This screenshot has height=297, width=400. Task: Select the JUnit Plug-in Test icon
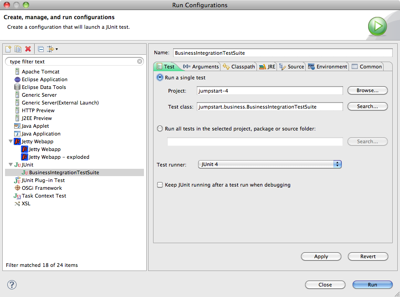(x=17, y=180)
